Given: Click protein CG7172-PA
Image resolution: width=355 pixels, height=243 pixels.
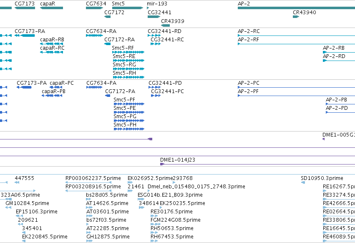Looking at the screenshot, I should tap(108, 96).
